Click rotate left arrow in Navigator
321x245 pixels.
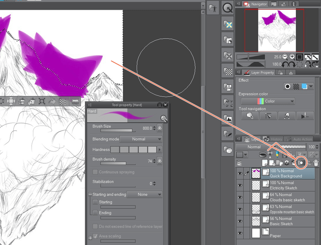pos(286,64)
